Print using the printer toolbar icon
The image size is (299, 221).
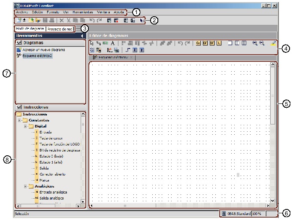[52, 20]
